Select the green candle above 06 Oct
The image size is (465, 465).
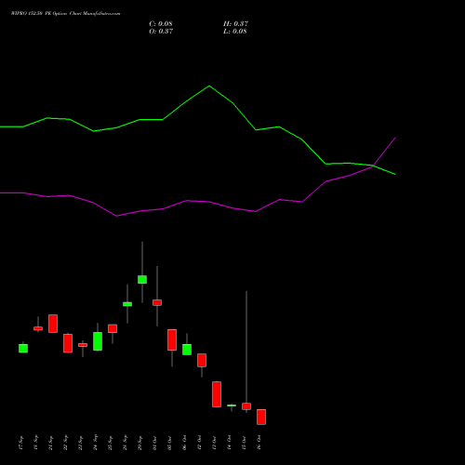(x=187, y=350)
